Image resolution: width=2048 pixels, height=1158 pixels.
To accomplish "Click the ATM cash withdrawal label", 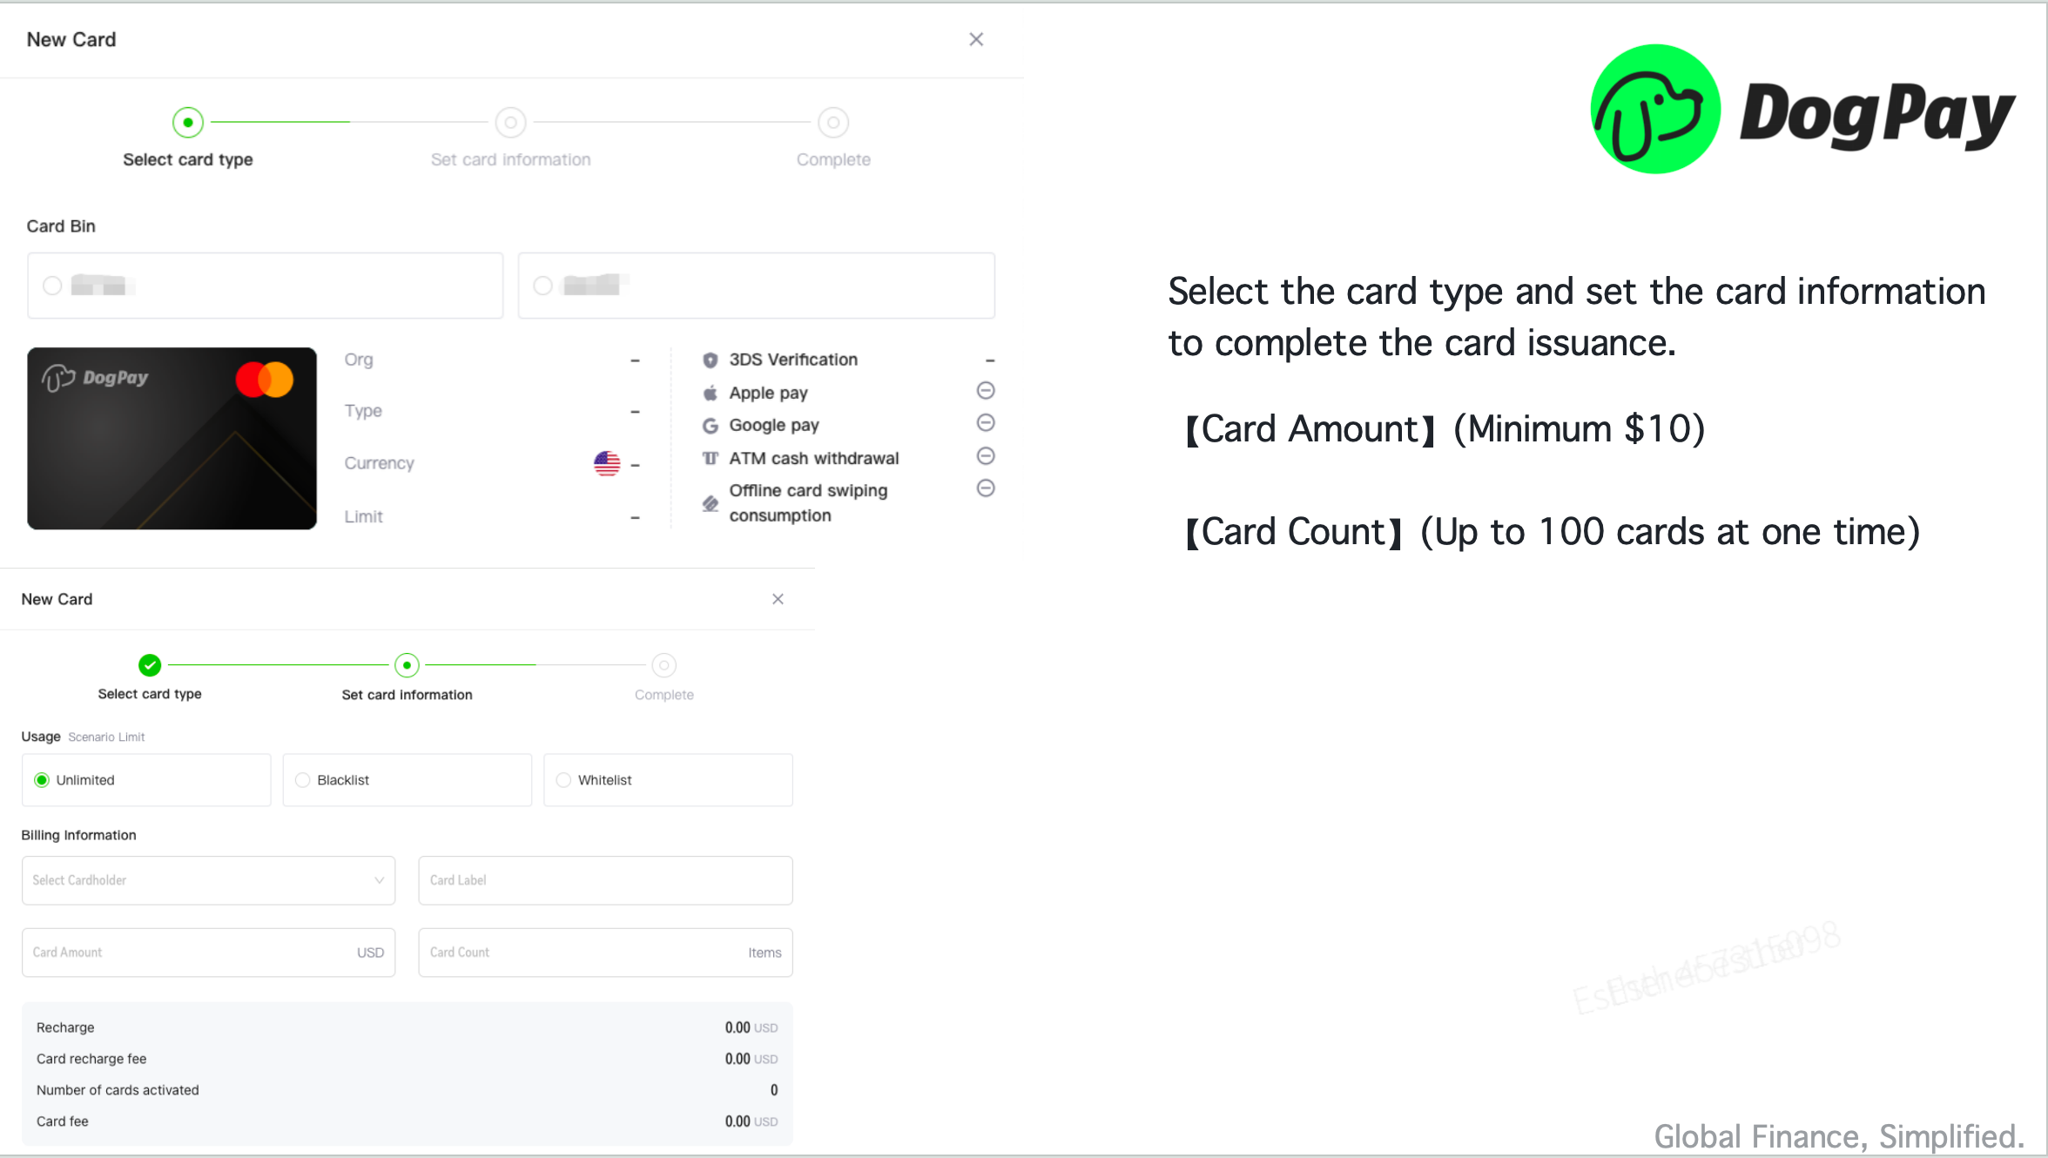I will click(x=814, y=458).
